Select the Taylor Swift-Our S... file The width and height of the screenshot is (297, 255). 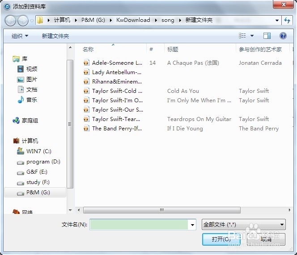(x=113, y=110)
